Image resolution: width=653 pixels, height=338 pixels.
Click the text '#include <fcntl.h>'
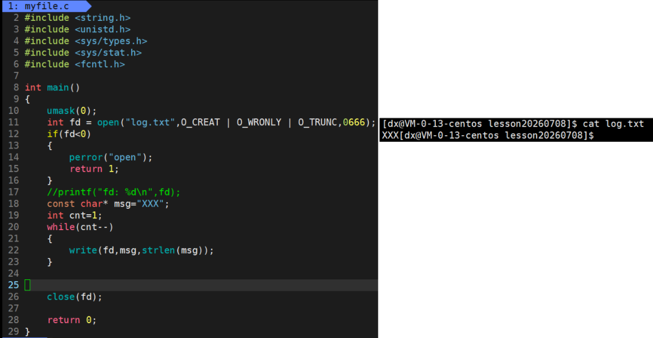[x=75, y=65]
